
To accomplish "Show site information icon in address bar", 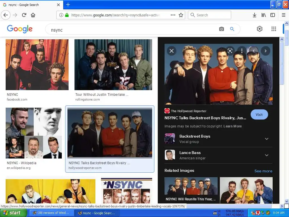I will pyautogui.click(x=61, y=15).
